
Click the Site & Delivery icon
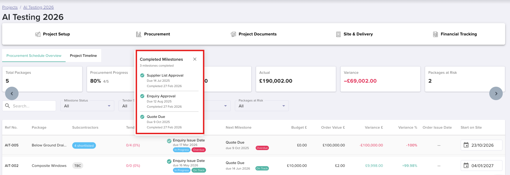[x=338, y=34]
